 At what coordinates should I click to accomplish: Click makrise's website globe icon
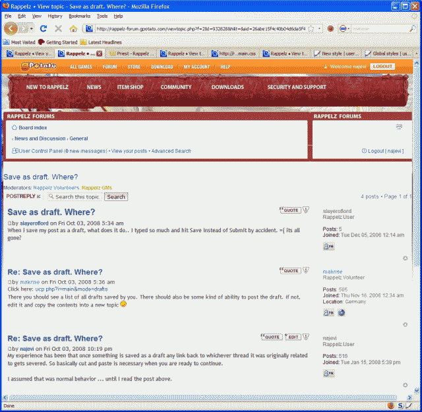342,312
